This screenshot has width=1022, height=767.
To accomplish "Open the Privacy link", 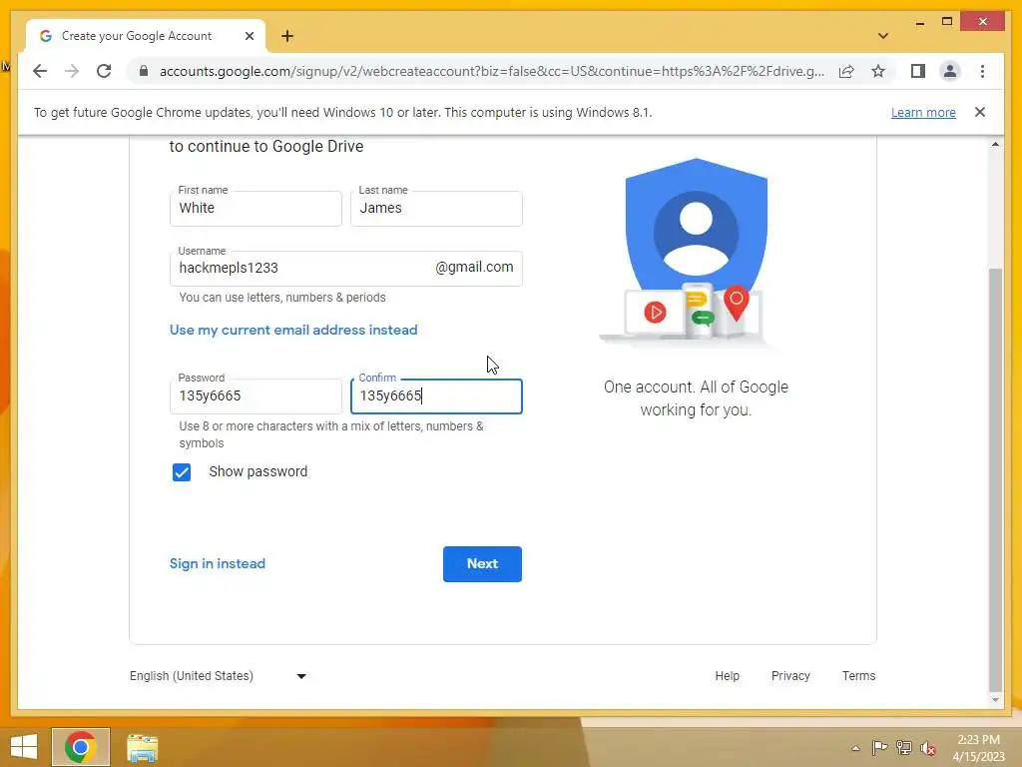I will click(790, 676).
